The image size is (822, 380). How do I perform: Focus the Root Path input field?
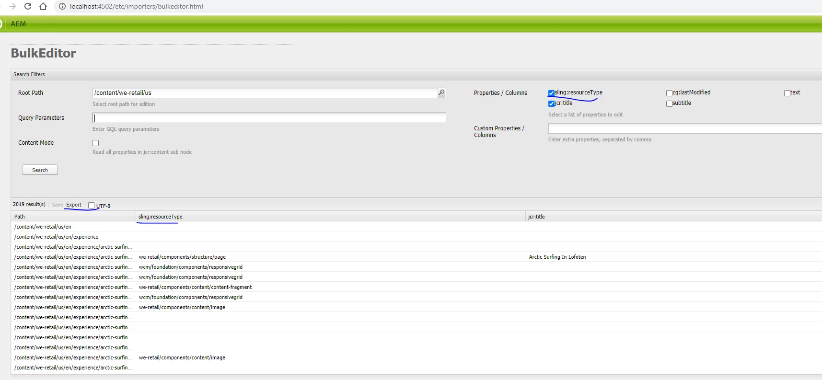pos(265,93)
